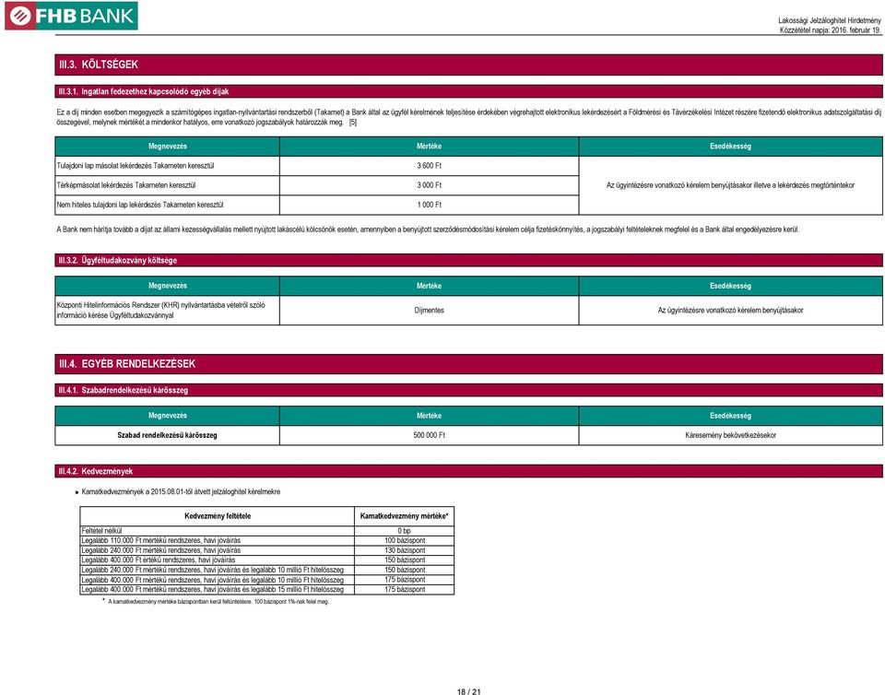This screenshot has width=885, height=695.
Task: Click 'Esedékesség' header in the III.4.1 table
Action: pos(730,416)
